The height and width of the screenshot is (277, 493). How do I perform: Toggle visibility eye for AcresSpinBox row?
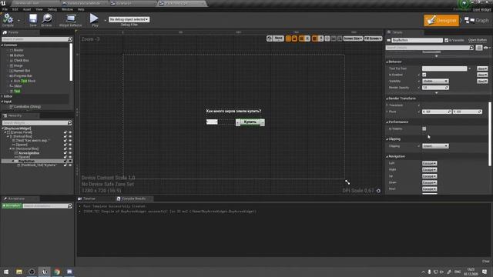[70, 153]
